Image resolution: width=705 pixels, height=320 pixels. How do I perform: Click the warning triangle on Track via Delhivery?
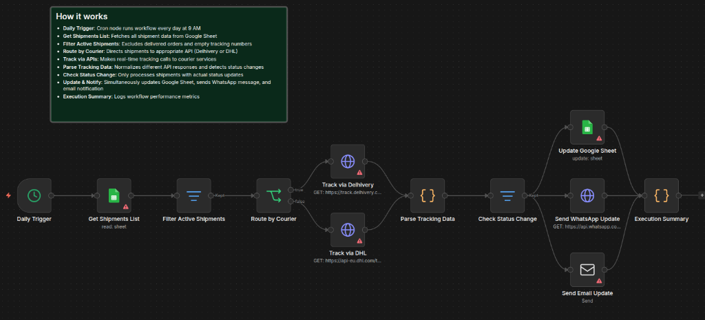click(x=359, y=173)
